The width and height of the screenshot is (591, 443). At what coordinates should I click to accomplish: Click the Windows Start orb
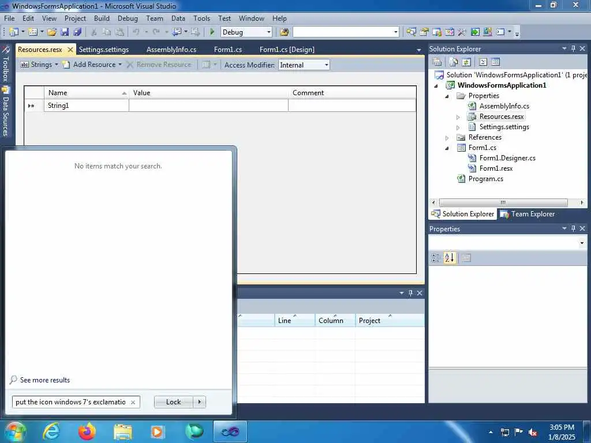click(x=15, y=431)
